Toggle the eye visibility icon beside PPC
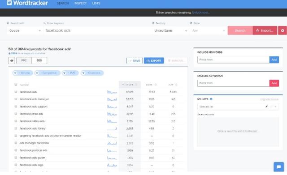Image resolution: width=287 pixels, height=175 pixels. pos(12,60)
